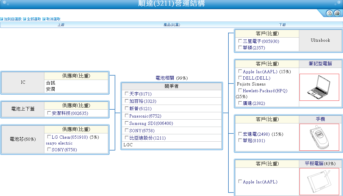
Task: Open the 電池相關 (99%) product link
Action: pos(172,78)
